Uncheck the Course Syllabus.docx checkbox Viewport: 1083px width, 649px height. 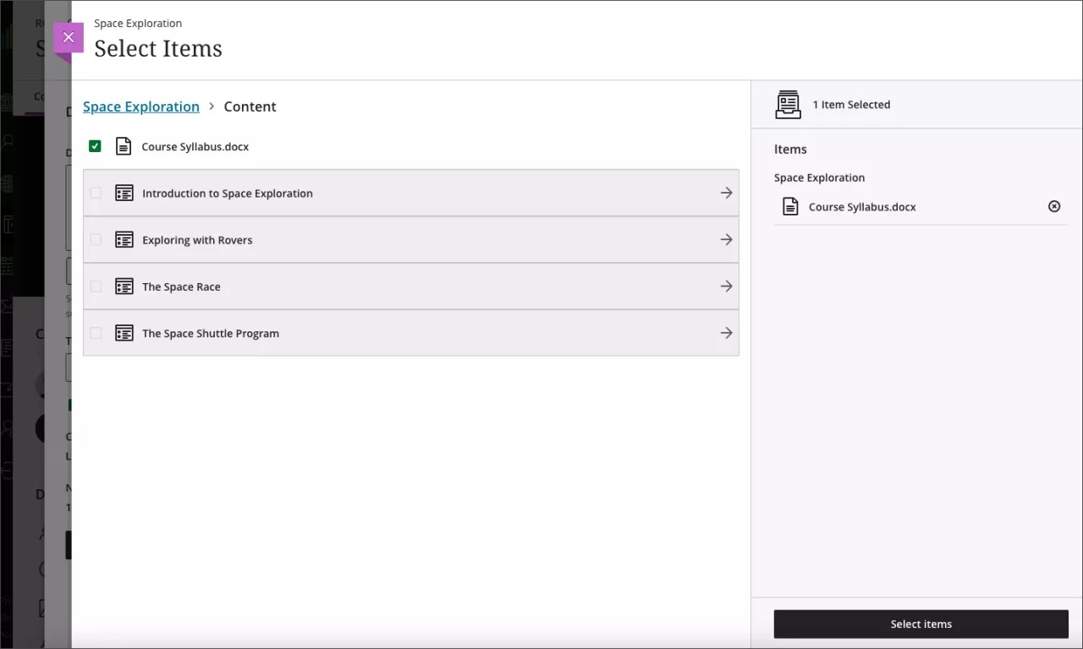pyautogui.click(x=95, y=145)
